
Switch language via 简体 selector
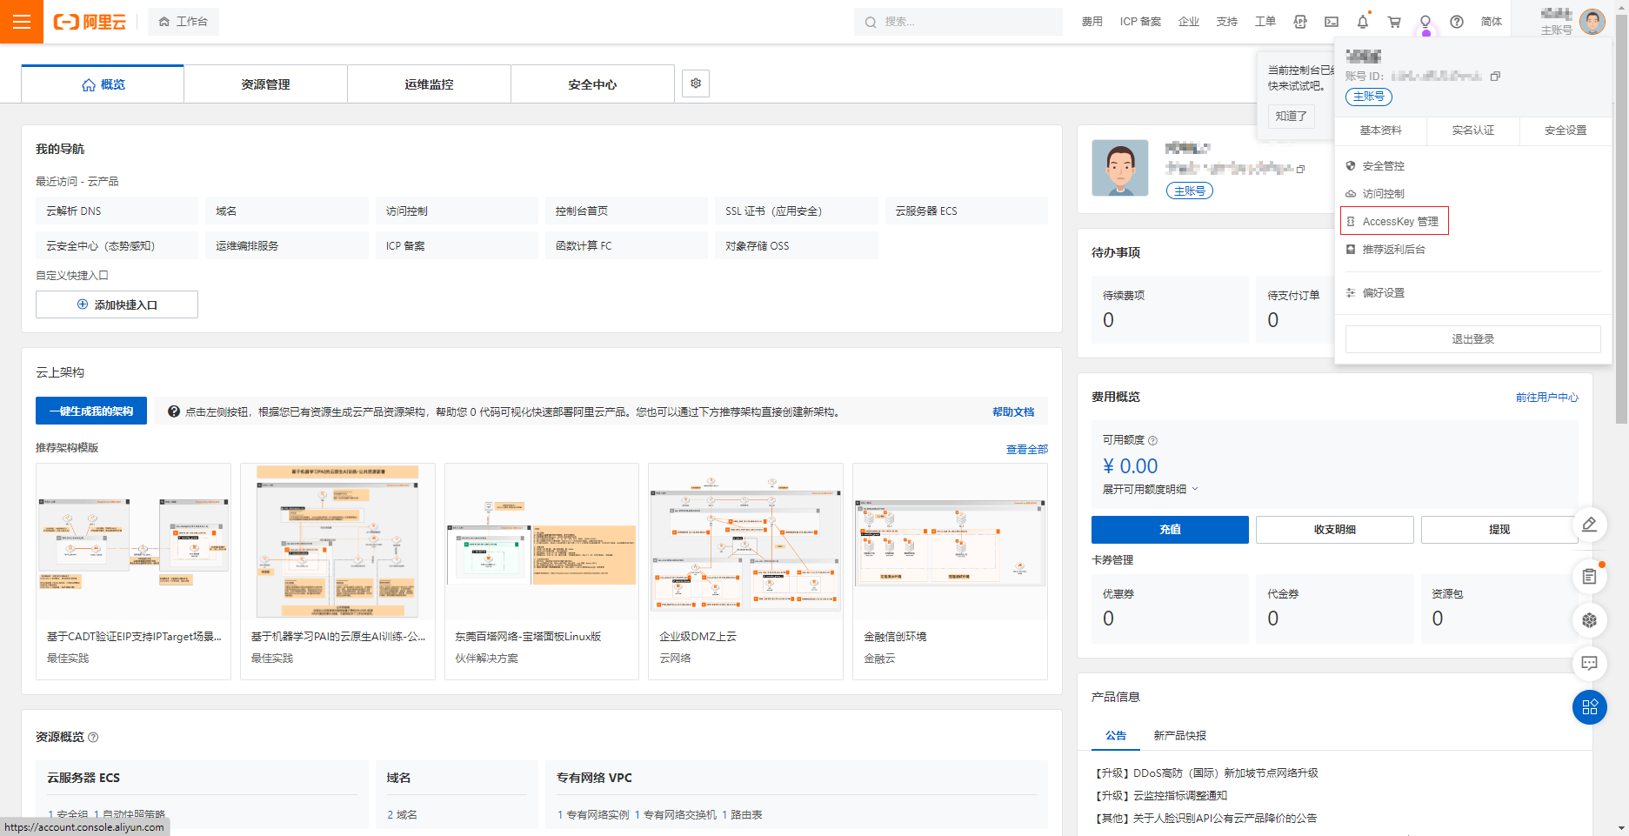pyautogui.click(x=1491, y=22)
